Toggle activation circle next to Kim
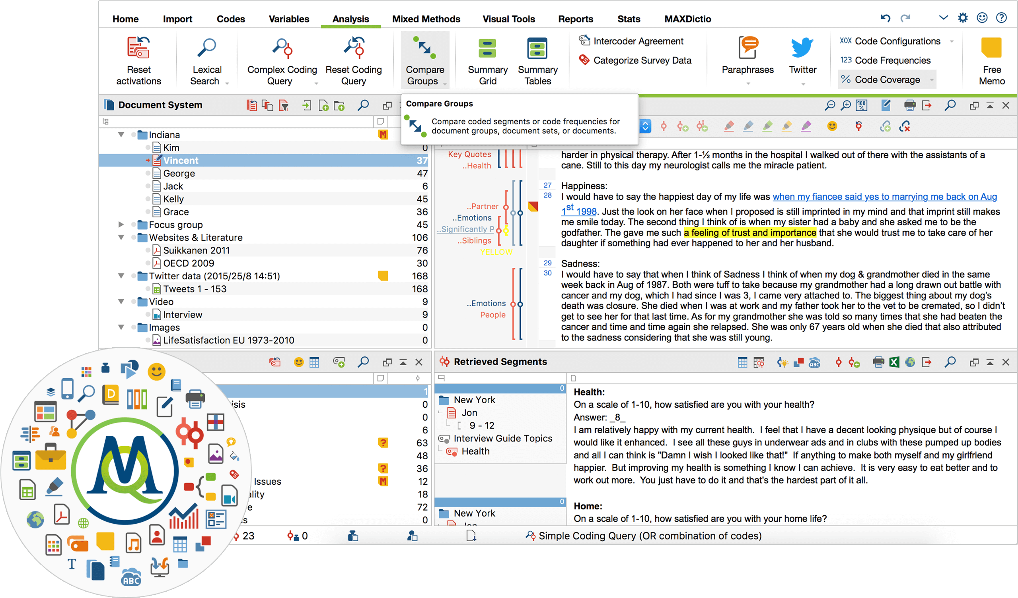This screenshot has height=598, width=1018. click(148, 148)
